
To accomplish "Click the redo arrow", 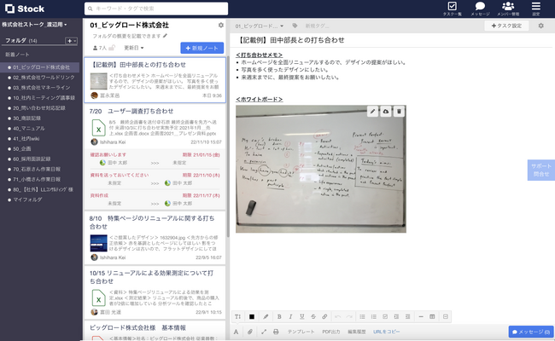I will [349, 316].
